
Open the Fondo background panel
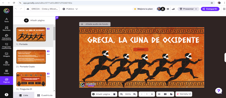point(6,72)
